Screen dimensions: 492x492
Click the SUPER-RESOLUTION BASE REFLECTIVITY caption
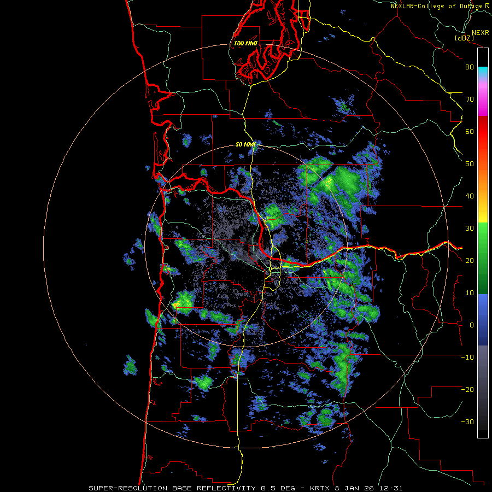coord(172,488)
